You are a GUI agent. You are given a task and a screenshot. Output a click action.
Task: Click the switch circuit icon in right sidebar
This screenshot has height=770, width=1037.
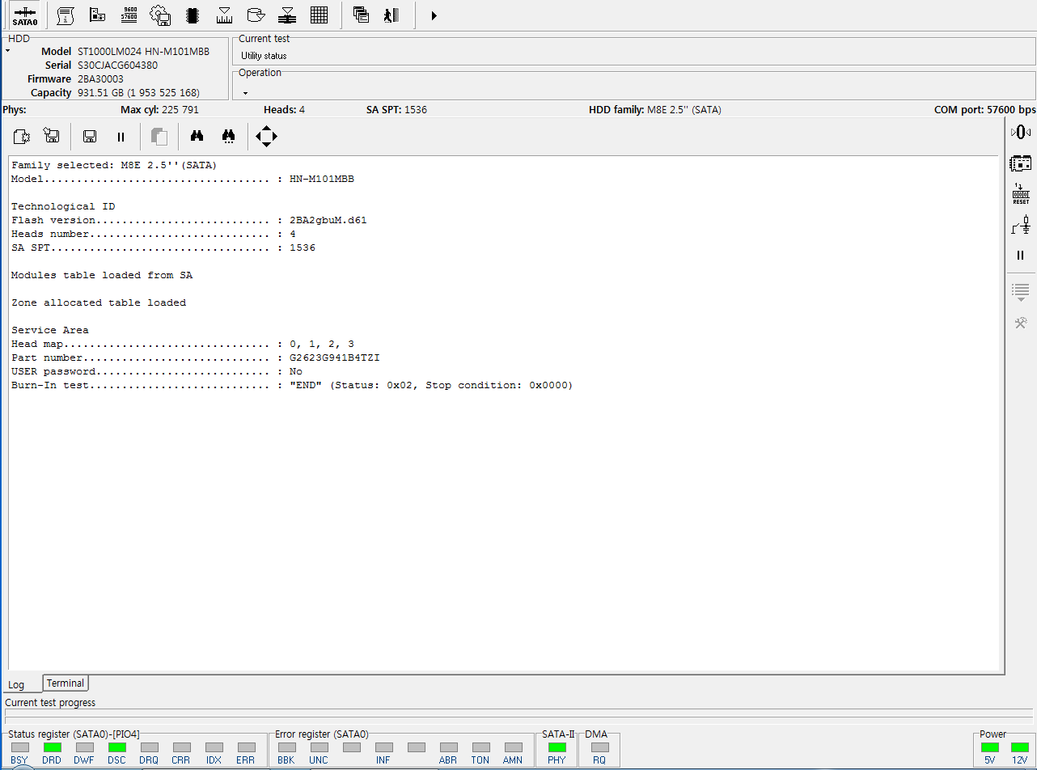click(x=1021, y=225)
